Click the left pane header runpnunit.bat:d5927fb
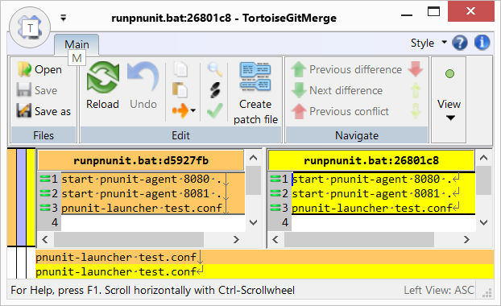Viewport: 501px width, 306px height. point(141,160)
